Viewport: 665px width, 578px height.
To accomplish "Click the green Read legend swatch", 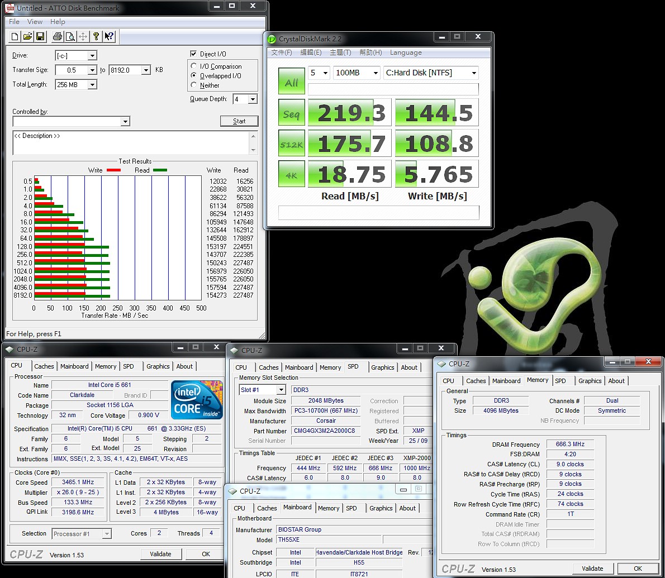I will click(160, 170).
